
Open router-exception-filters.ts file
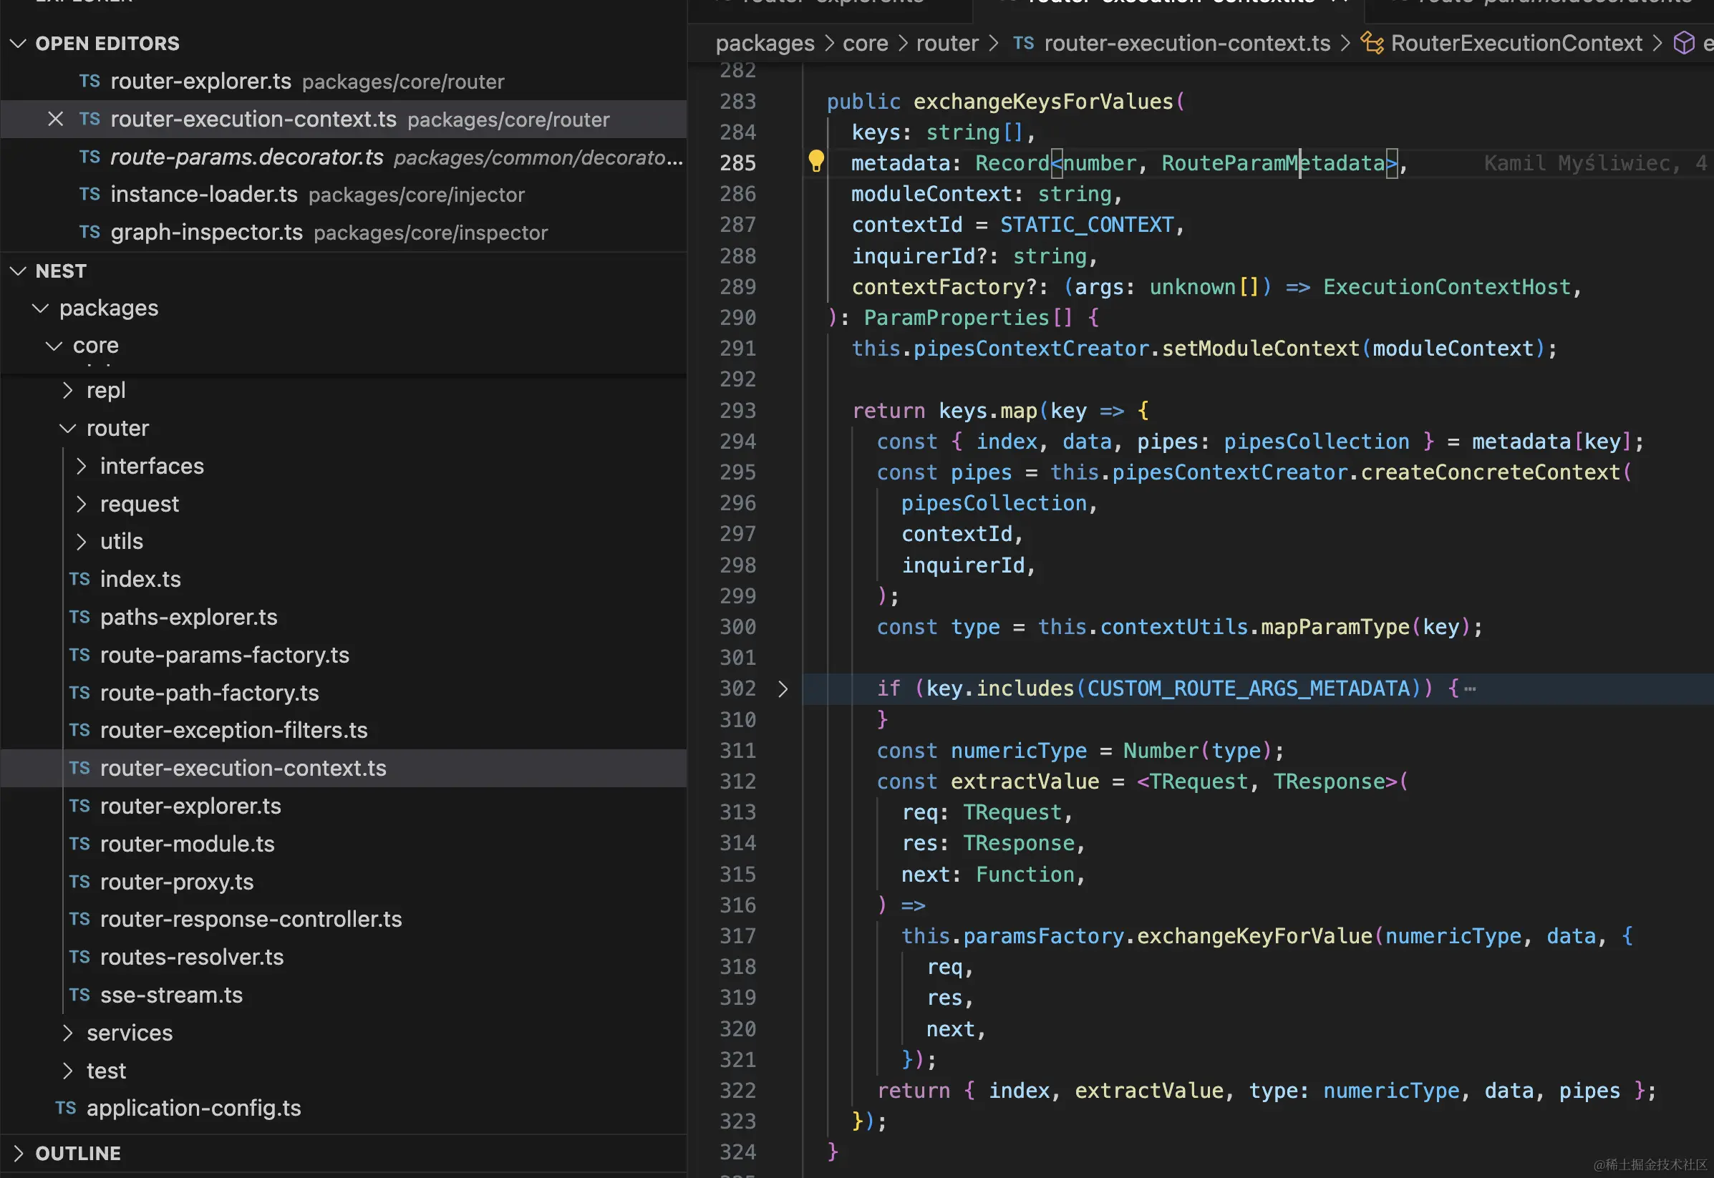(x=343, y=730)
